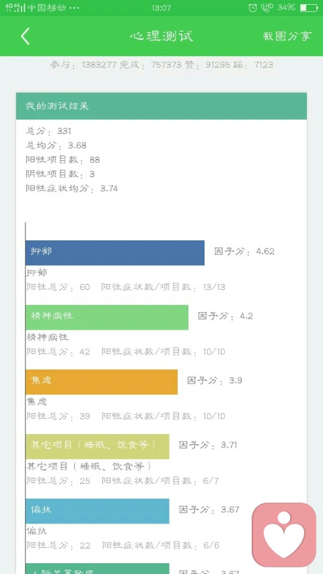Tap the HD call status icon
This screenshot has height=574, width=323.
click(267, 7)
